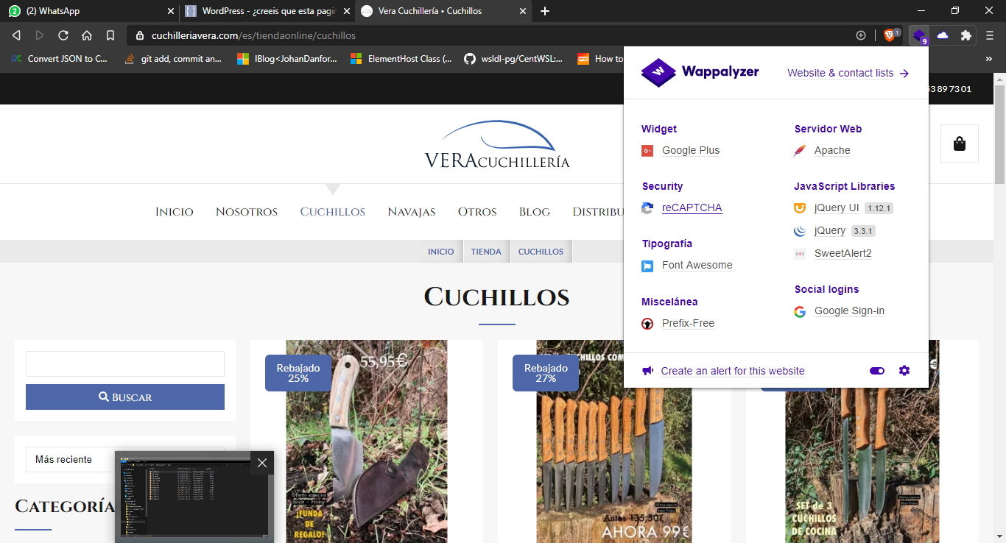Image resolution: width=1006 pixels, height=543 pixels.
Task: Click the reCAPTCHA logo icon
Action: click(x=647, y=207)
